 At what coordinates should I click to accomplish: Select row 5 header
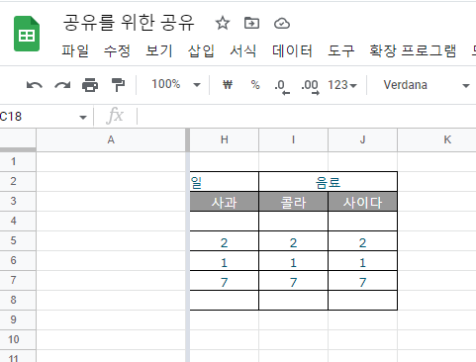pos(18,240)
